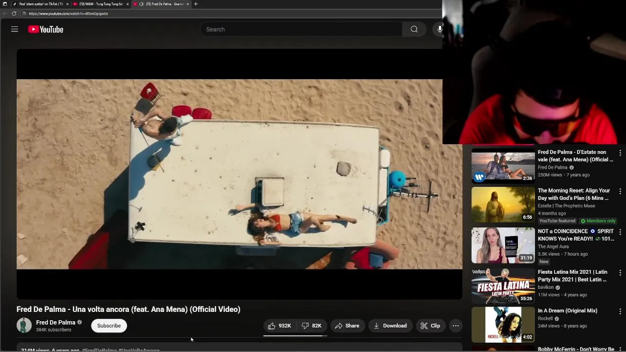
Task: Click the search magnifier button
Action: coord(414,29)
